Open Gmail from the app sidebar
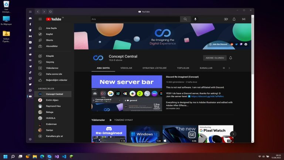This screenshot has width=284, height=160. tap(30, 36)
